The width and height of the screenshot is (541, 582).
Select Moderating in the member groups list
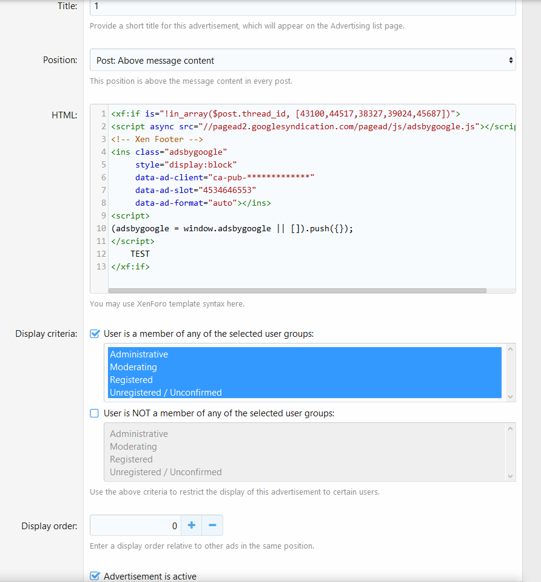(304, 367)
